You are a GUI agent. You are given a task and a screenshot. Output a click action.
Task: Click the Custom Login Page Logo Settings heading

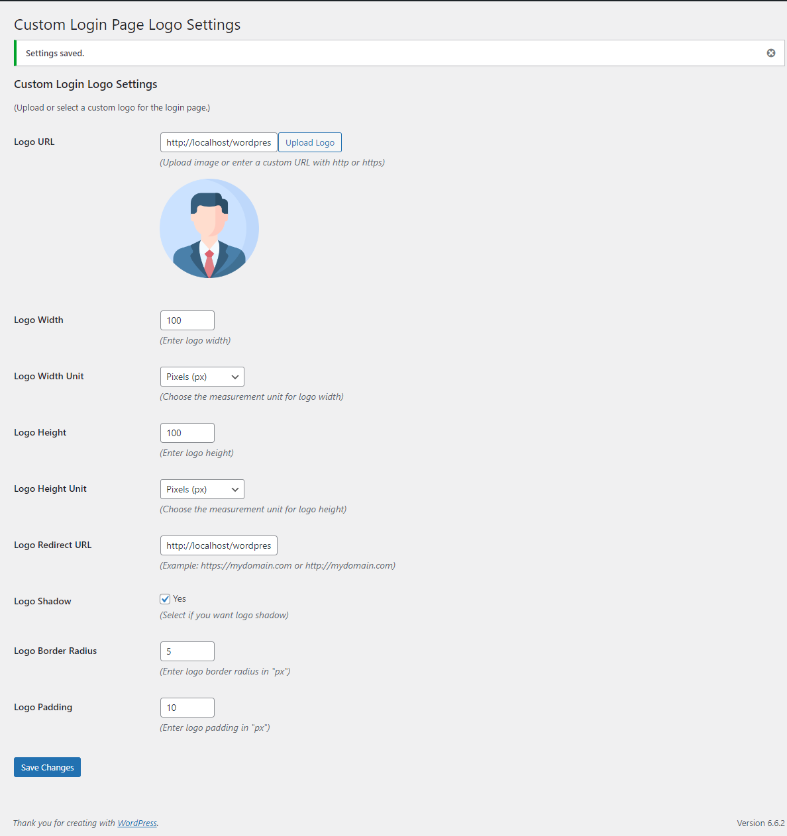[127, 24]
